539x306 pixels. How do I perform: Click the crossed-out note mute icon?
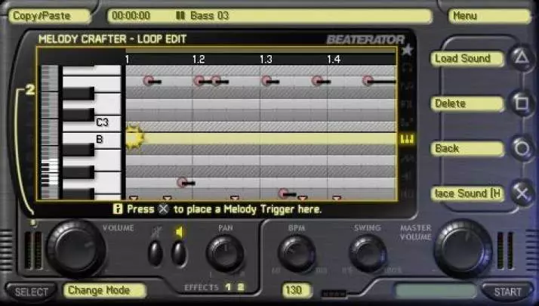pos(156,233)
